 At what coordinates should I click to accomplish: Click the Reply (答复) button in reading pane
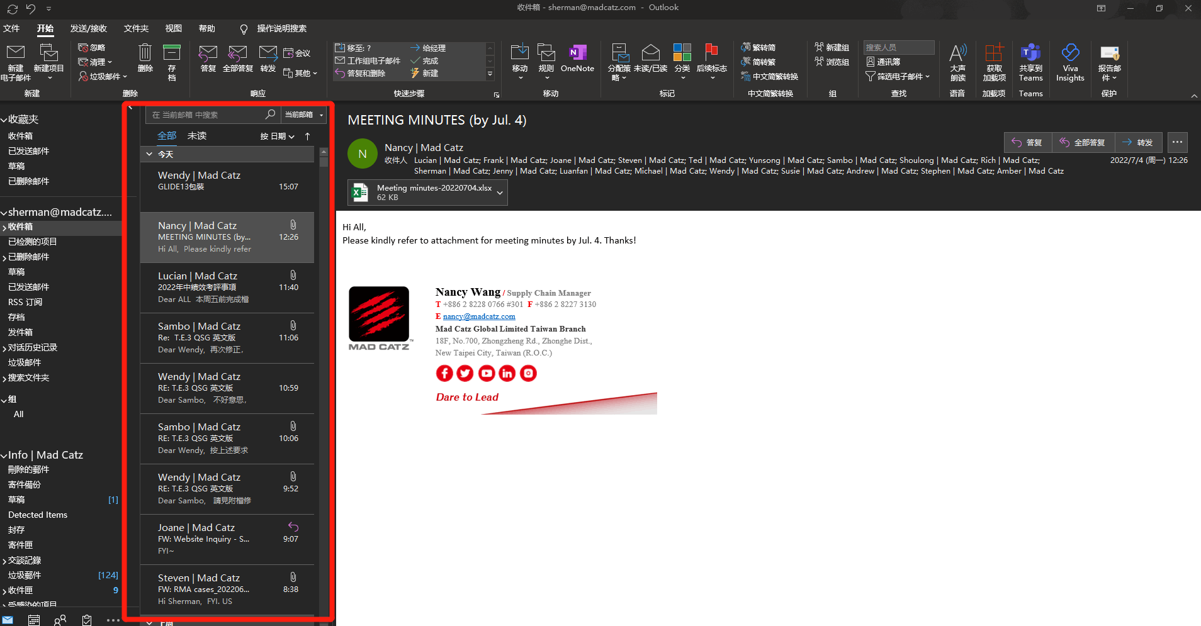1028,142
